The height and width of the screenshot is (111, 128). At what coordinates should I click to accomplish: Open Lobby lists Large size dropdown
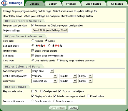pos(85,81)
